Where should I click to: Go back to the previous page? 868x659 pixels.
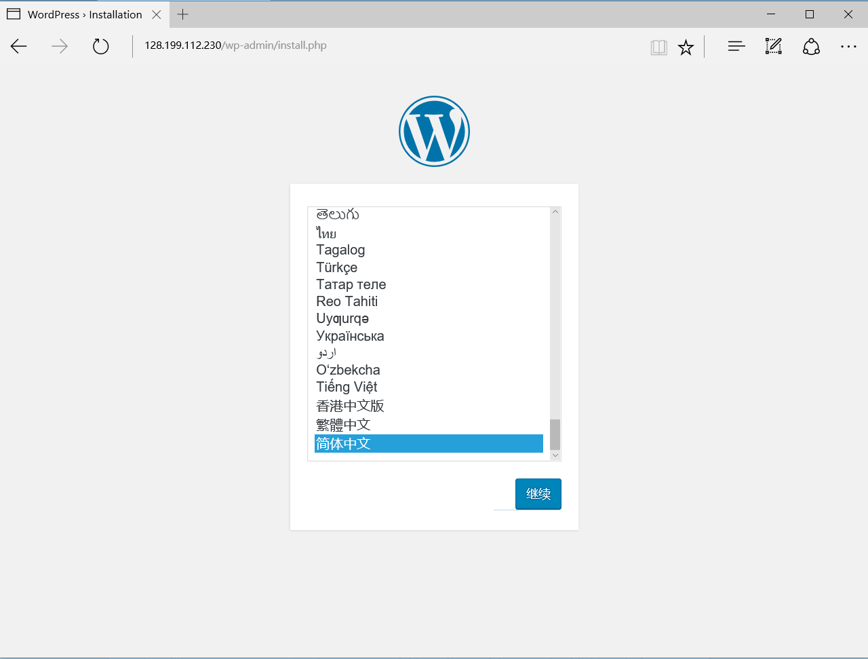[19, 46]
